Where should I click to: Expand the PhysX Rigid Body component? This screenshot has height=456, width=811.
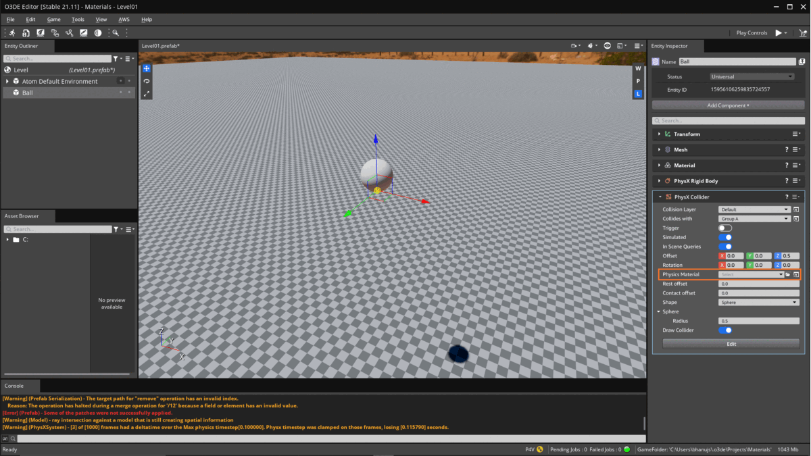[x=660, y=181]
